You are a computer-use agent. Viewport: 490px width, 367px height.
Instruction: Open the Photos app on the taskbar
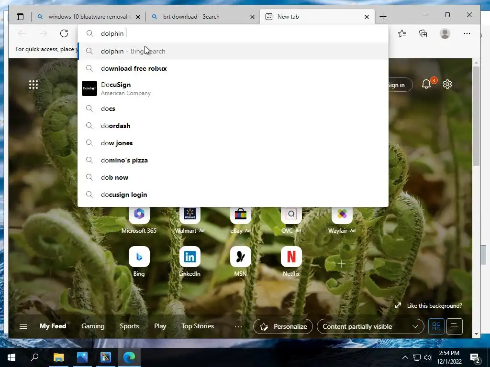pos(82,357)
